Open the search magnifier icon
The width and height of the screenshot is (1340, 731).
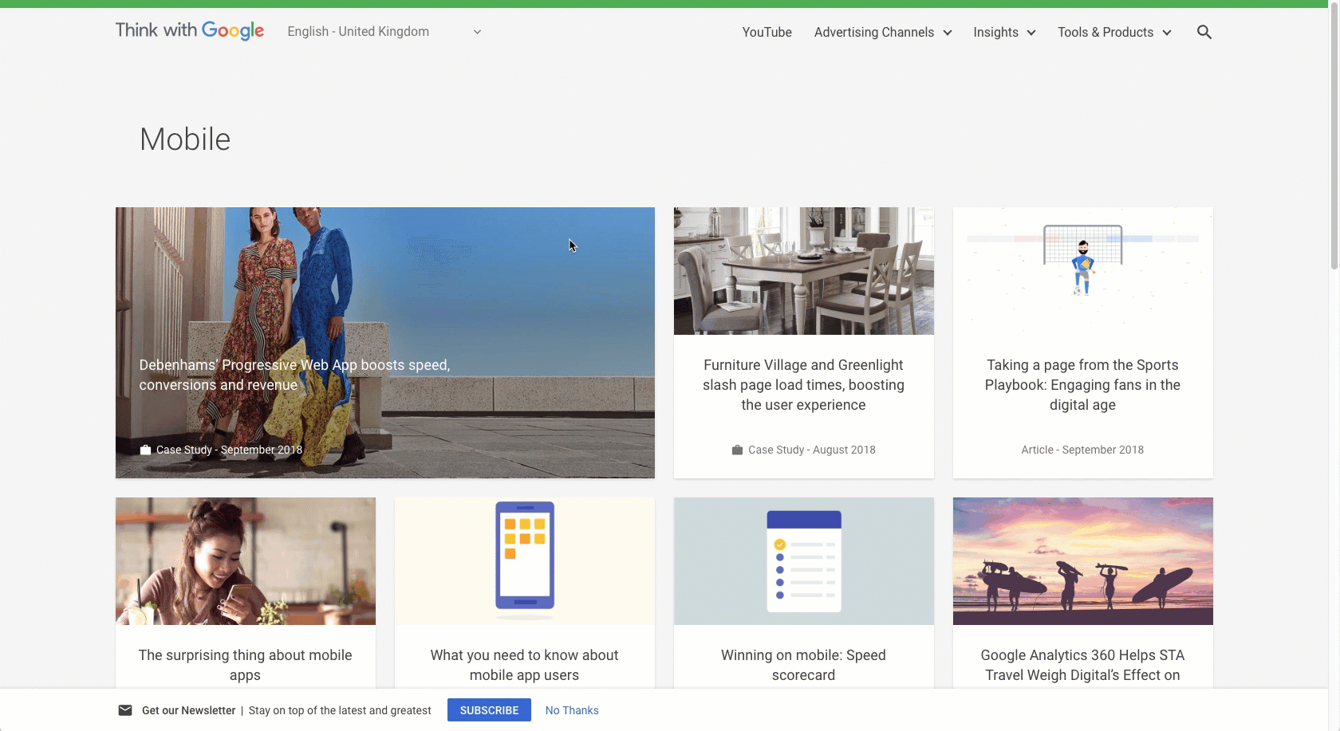(1204, 32)
